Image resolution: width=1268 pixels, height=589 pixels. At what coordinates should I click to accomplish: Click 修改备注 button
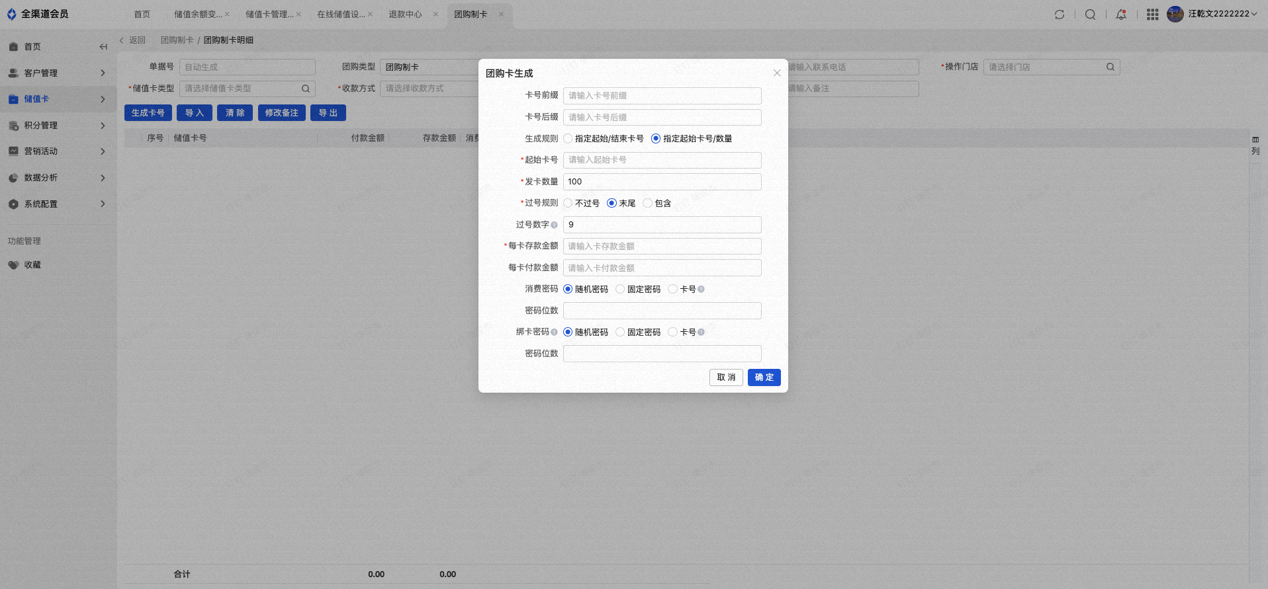[x=282, y=113]
